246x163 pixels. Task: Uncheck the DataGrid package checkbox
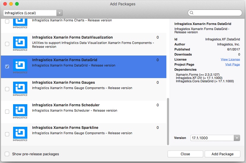[7, 67]
